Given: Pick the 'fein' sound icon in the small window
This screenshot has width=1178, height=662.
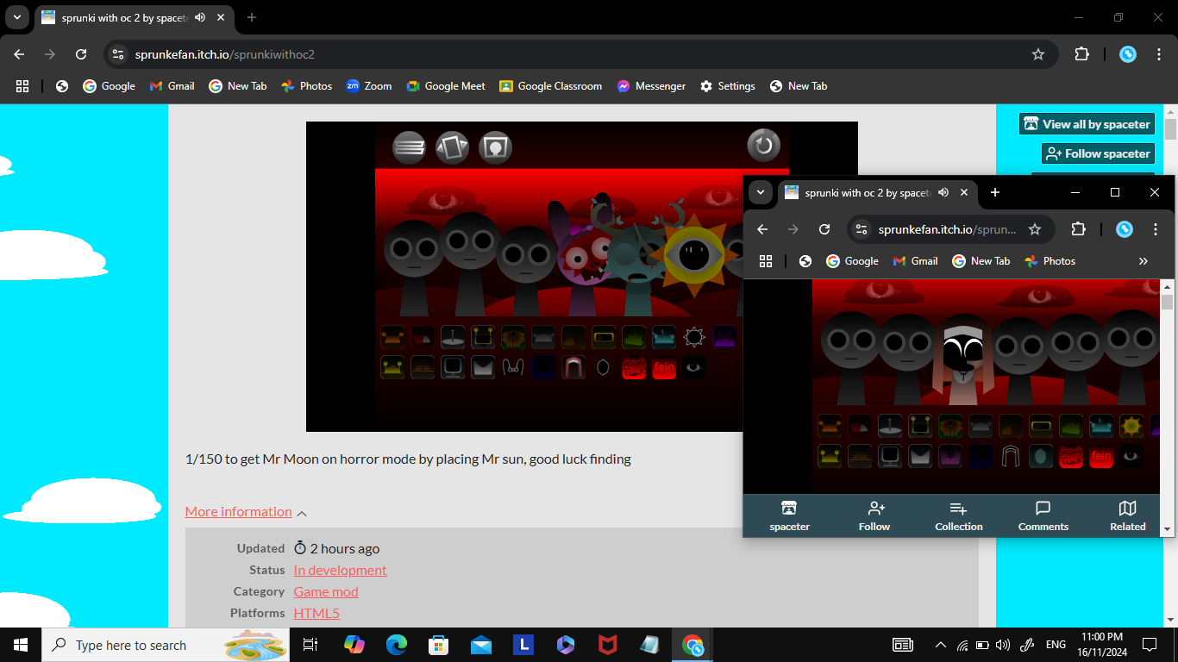Looking at the screenshot, I should pos(1101,456).
